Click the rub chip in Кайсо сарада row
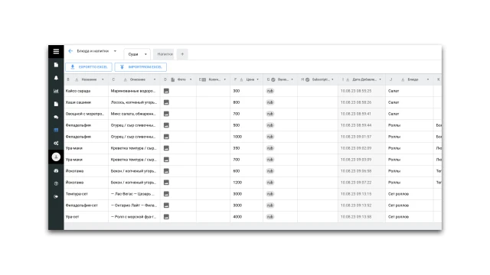The height and width of the screenshot is (275, 490). (x=270, y=91)
